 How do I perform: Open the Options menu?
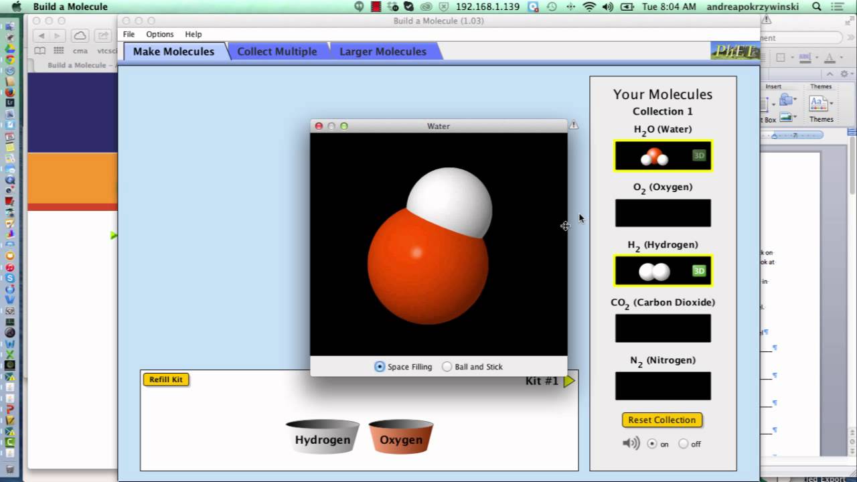pyautogui.click(x=160, y=34)
